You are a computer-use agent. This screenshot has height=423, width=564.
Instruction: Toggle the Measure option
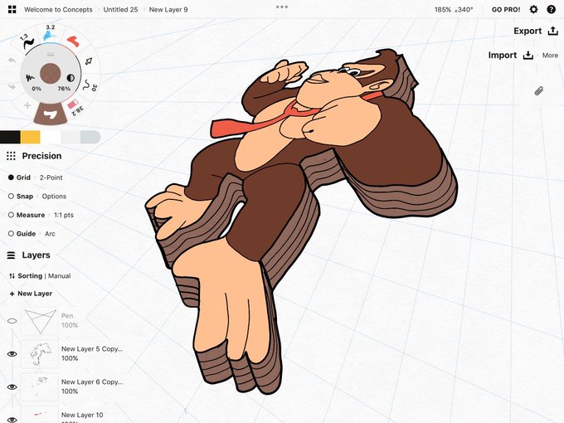click(27, 215)
